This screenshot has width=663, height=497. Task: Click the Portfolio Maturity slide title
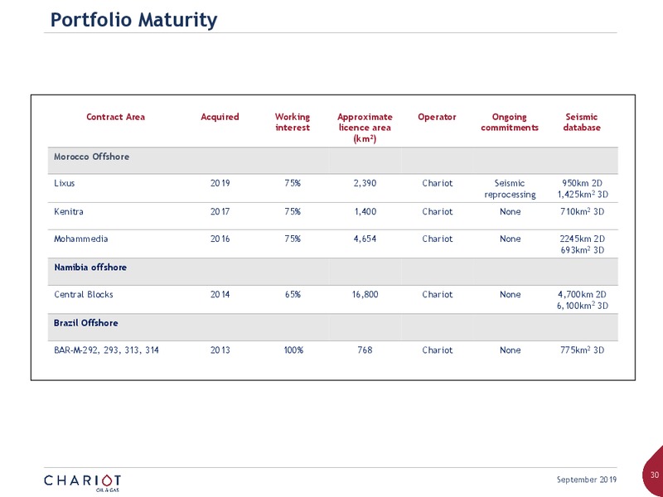133,20
